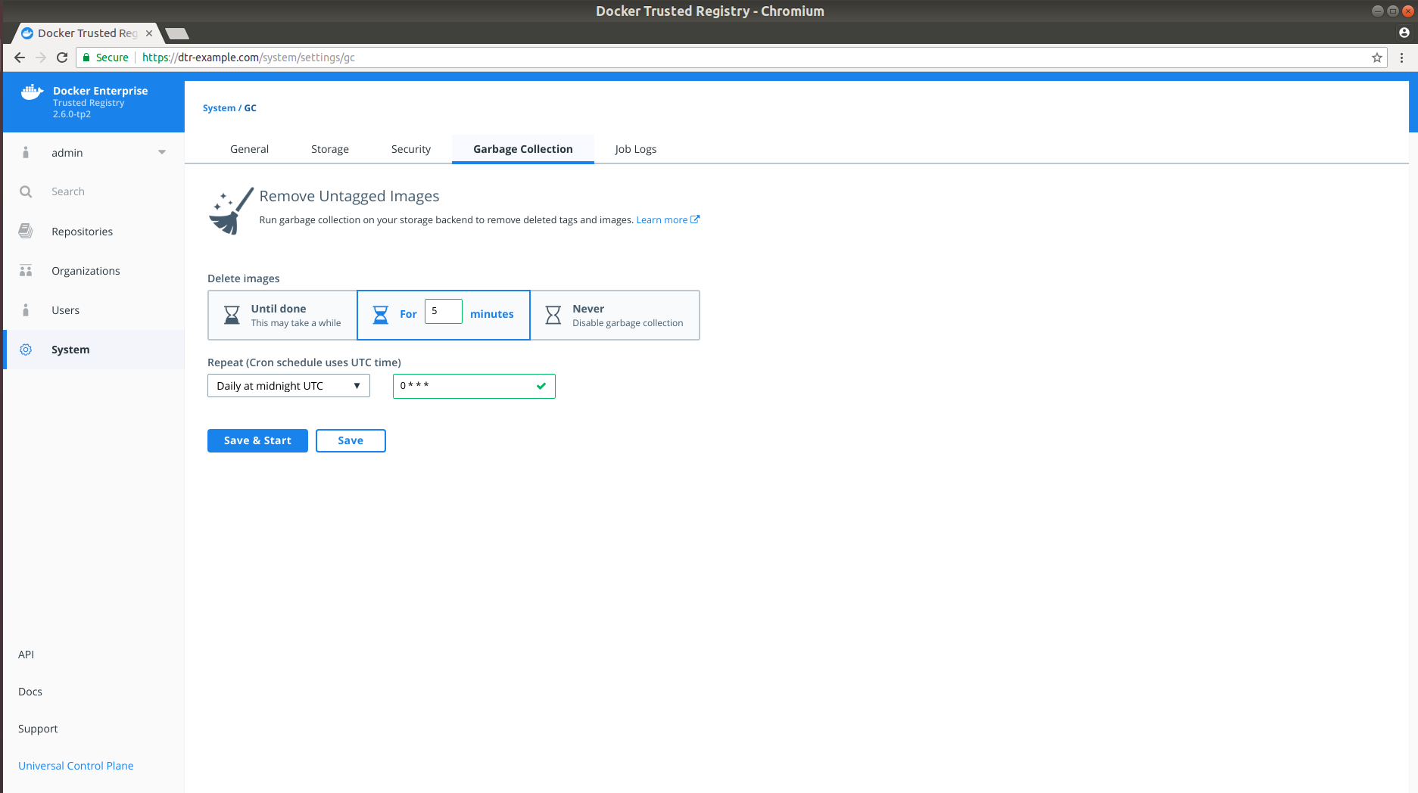Screen dimensions: 1418x793
Task: Bookmark page with the star icon
Action: click(x=1376, y=58)
